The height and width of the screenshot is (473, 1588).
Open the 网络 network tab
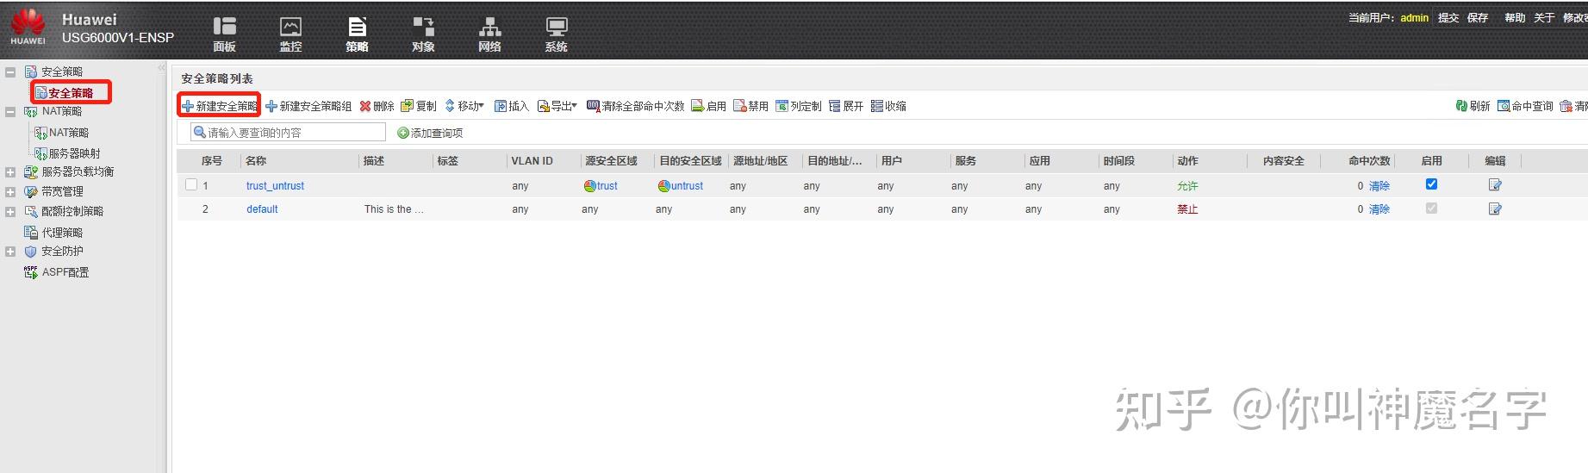click(489, 34)
